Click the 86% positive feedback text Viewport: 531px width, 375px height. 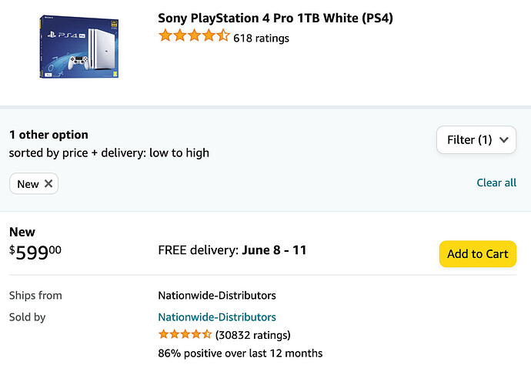point(240,353)
